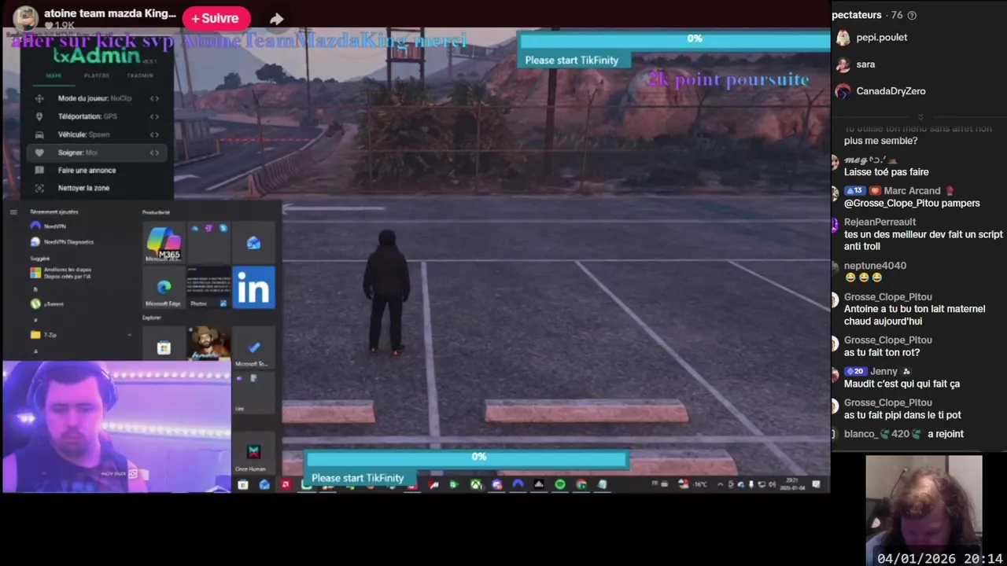1007x566 pixels.
Task: Click the car icon beside Véhicule
Action: [x=39, y=134]
